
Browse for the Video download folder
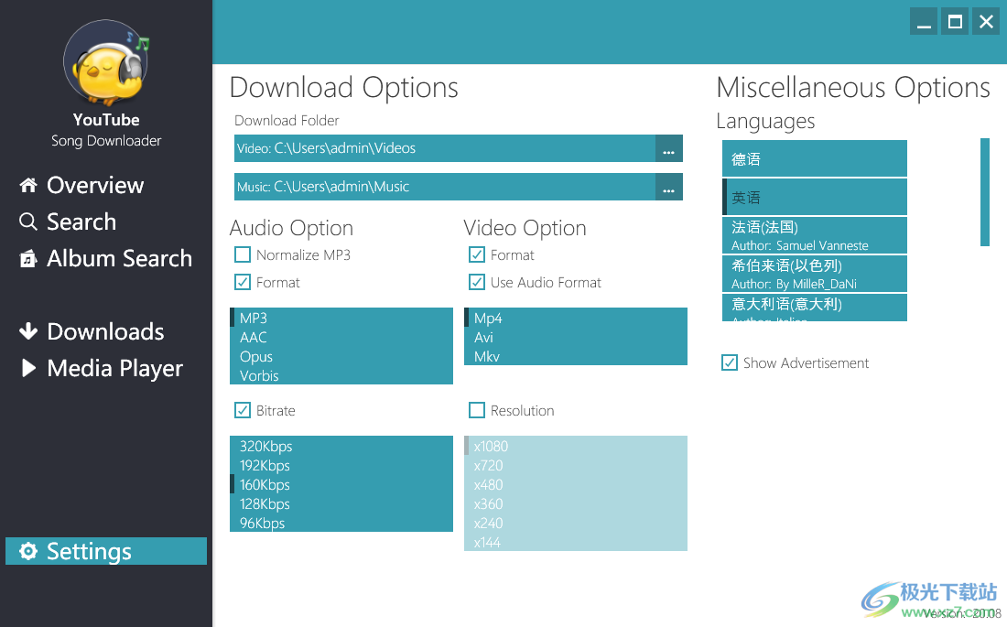point(669,148)
